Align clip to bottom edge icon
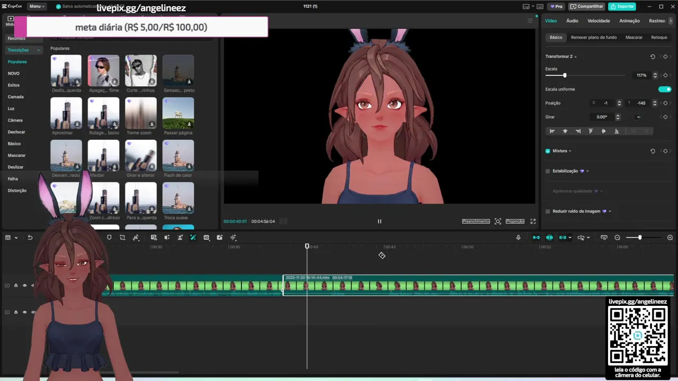678x381 pixels. coord(617,131)
